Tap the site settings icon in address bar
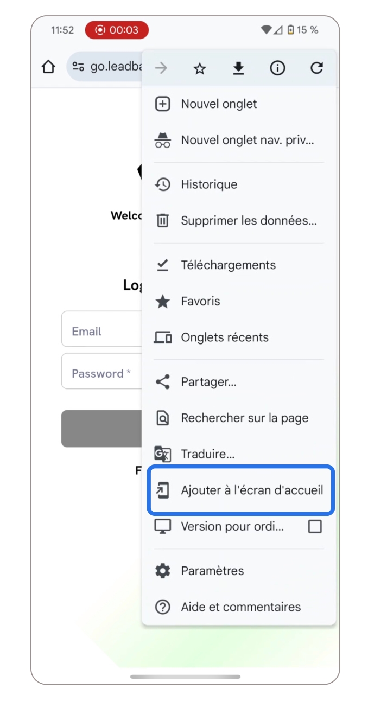The image size is (368, 714). 78,67
